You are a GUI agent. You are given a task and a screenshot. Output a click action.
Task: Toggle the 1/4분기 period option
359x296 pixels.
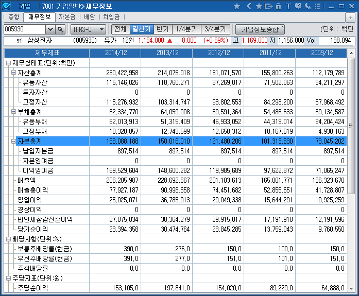coord(185,29)
